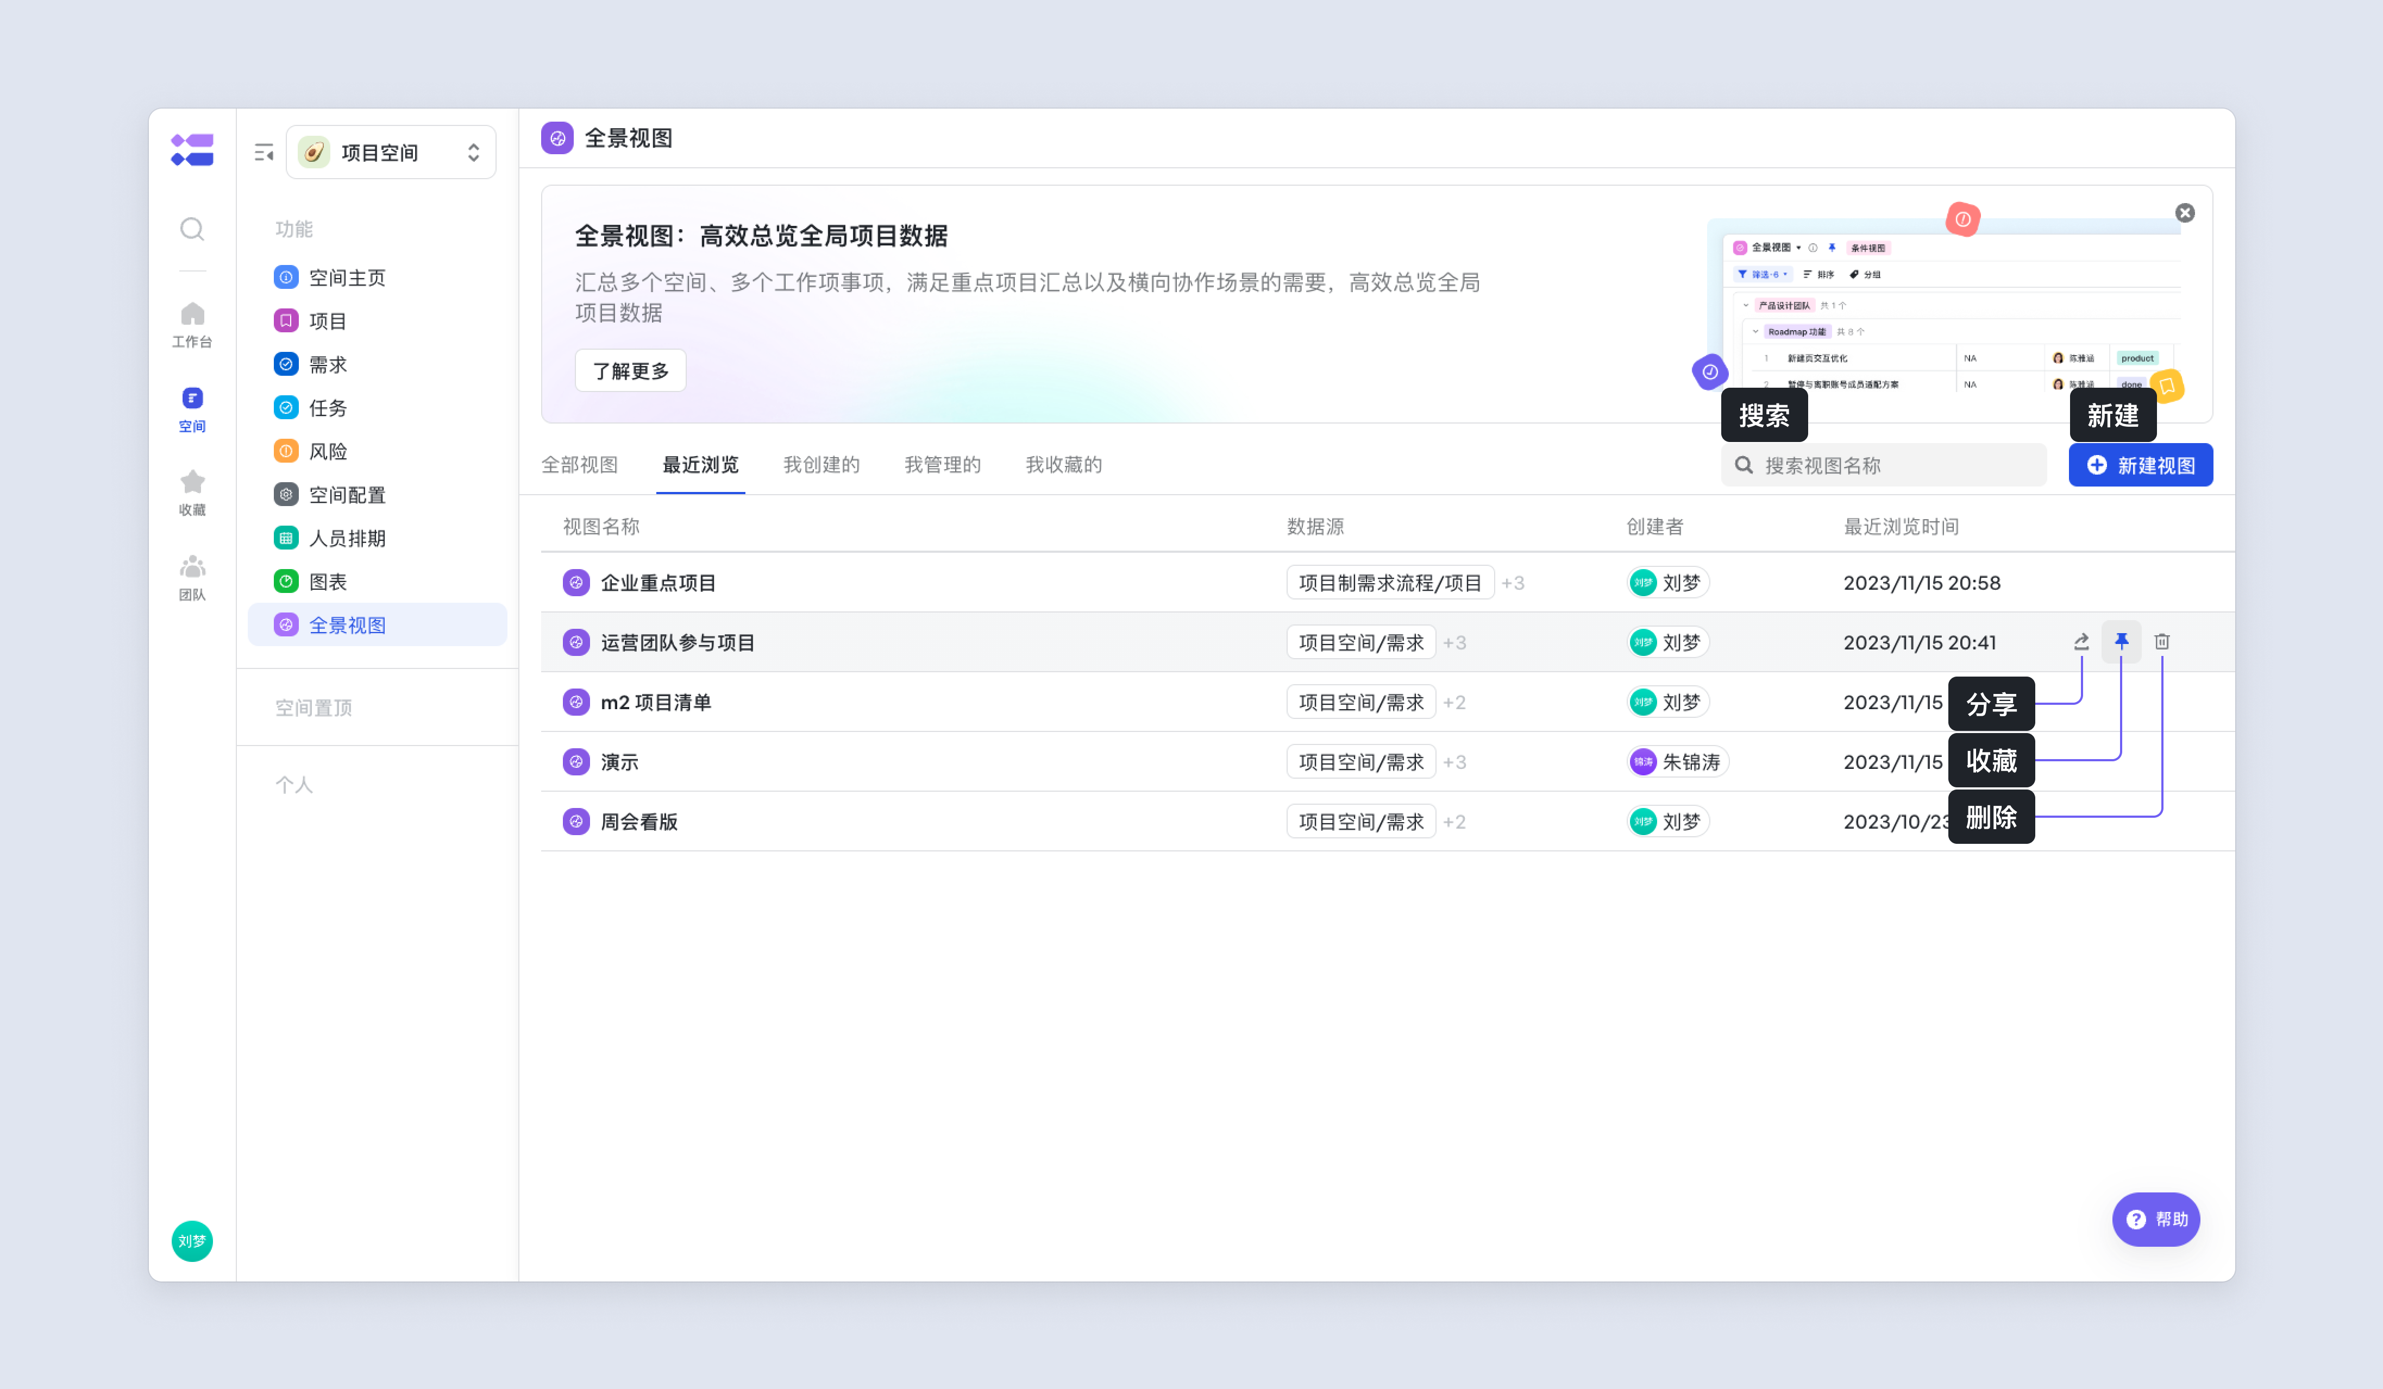
Task: Open 收藏 in the left rail
Action: pyautogui.click(x=192, y=493)
